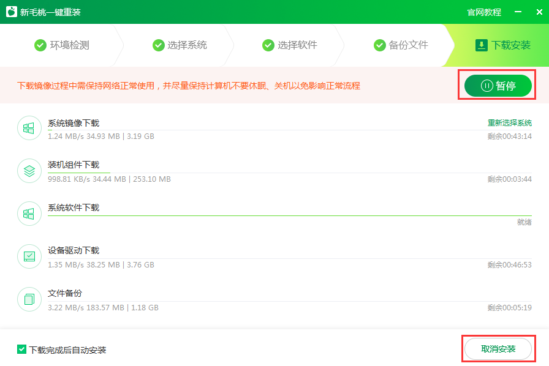
Task: Click the 就绪 status text
Action: 524,222
